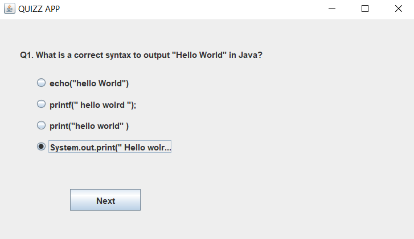Screen dimensions: 414x239
Task: Click the words "in Java?" ending the question
Action: coord(245,55)
